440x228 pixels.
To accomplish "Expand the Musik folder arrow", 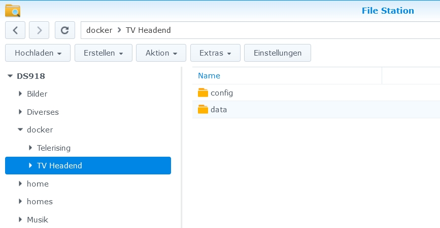I will [20, 219].
